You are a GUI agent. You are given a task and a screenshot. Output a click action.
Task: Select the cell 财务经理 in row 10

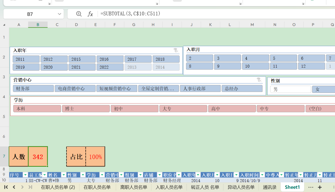(x=172, y=180)
